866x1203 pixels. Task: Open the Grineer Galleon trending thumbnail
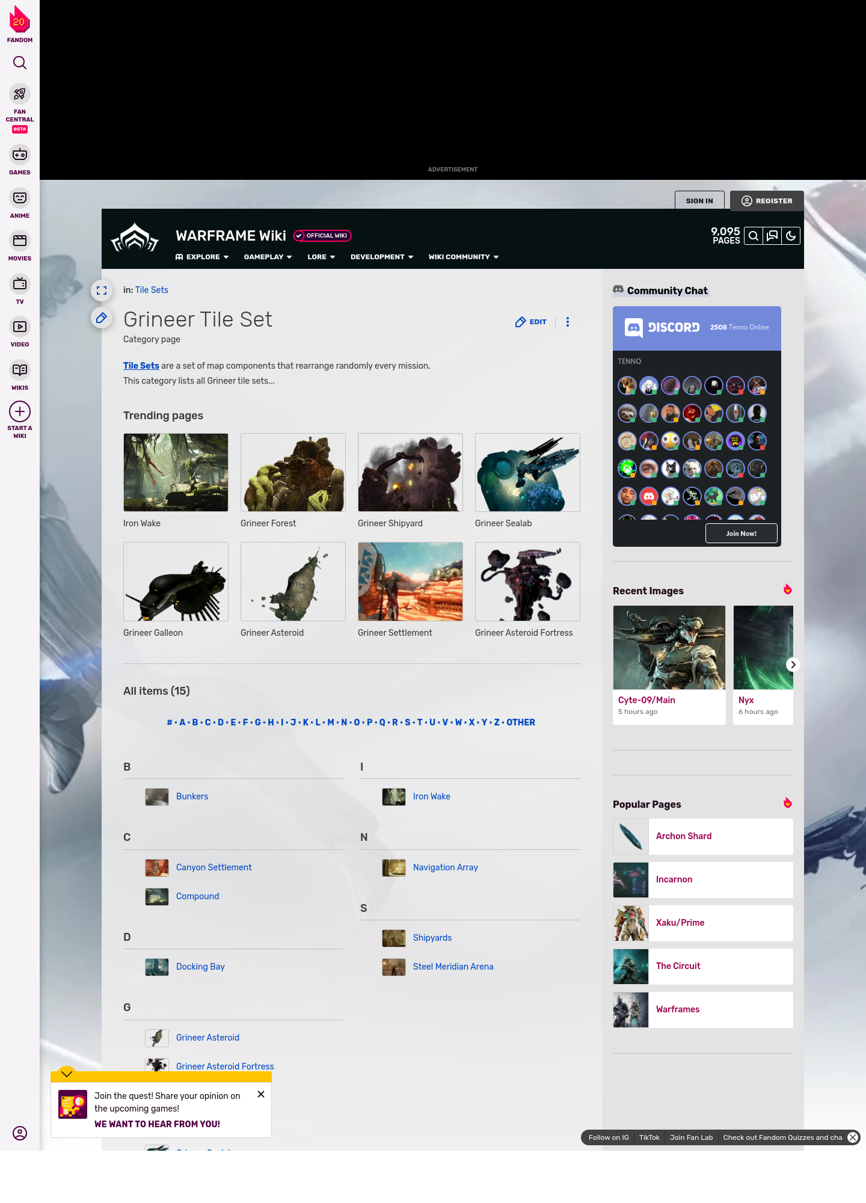[176, 582]
